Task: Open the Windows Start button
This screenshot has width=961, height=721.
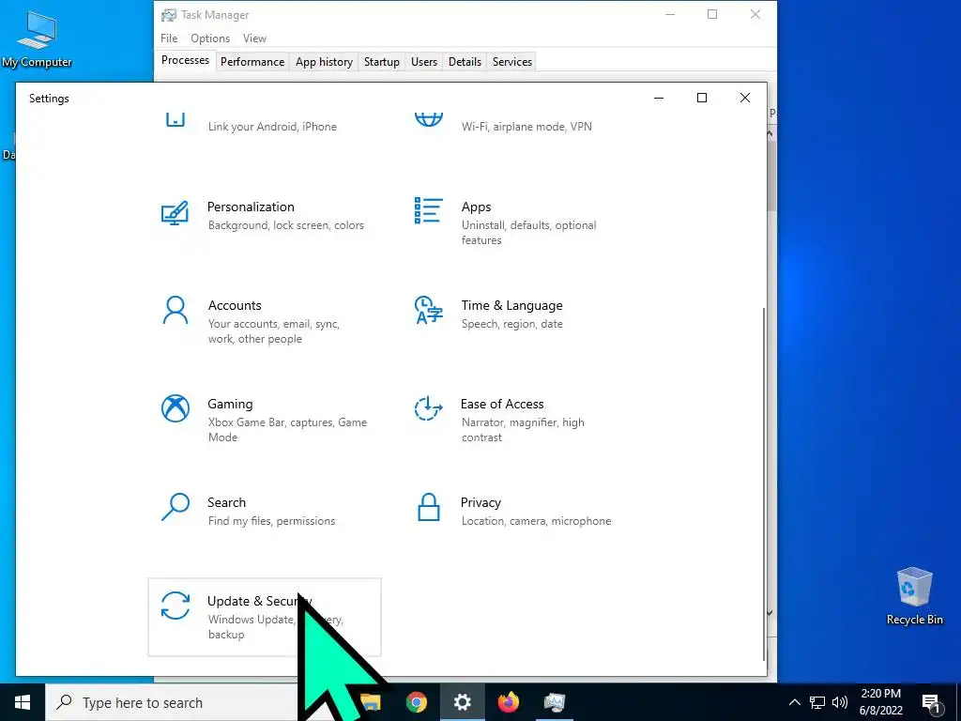Action: (23, 702)
